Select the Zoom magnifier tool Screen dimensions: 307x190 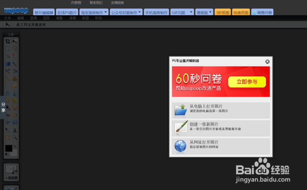pyautogui.click(x=15, y=138)
